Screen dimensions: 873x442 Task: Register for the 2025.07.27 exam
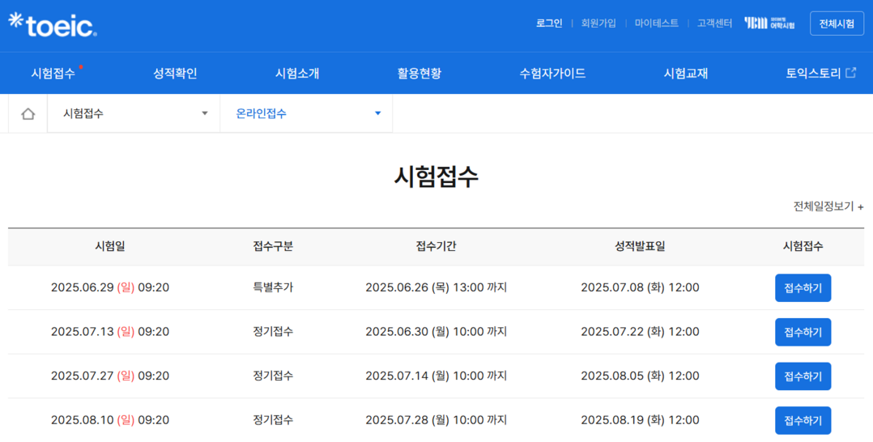803,376
